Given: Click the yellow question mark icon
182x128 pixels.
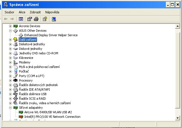Looking at the screenshot, I should pyautogui.click(x=15, y=40).
